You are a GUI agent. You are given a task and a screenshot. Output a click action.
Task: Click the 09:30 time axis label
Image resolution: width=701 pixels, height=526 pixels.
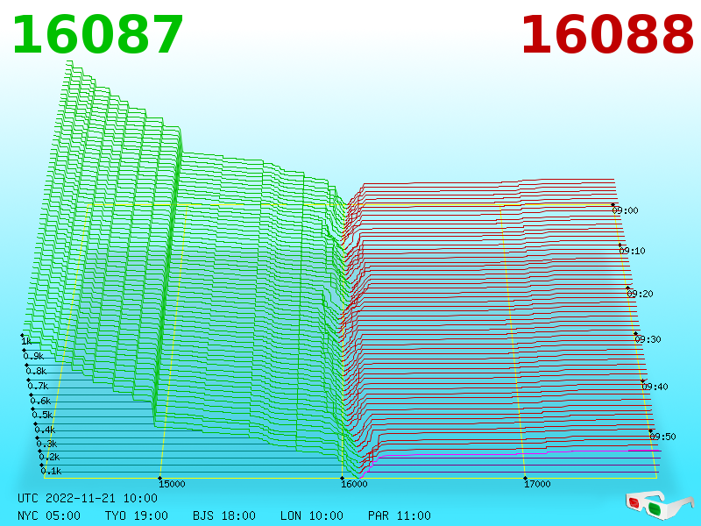[x=648, y=339]
